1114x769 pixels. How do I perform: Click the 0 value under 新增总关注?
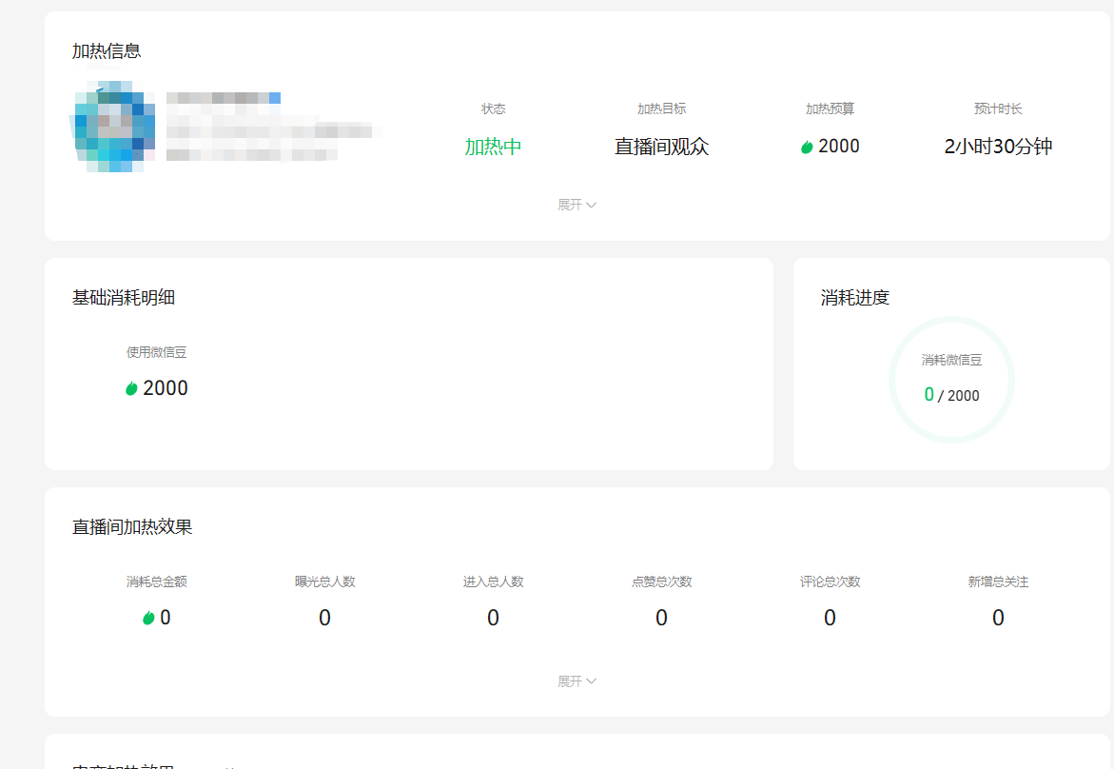click(998, 619)
